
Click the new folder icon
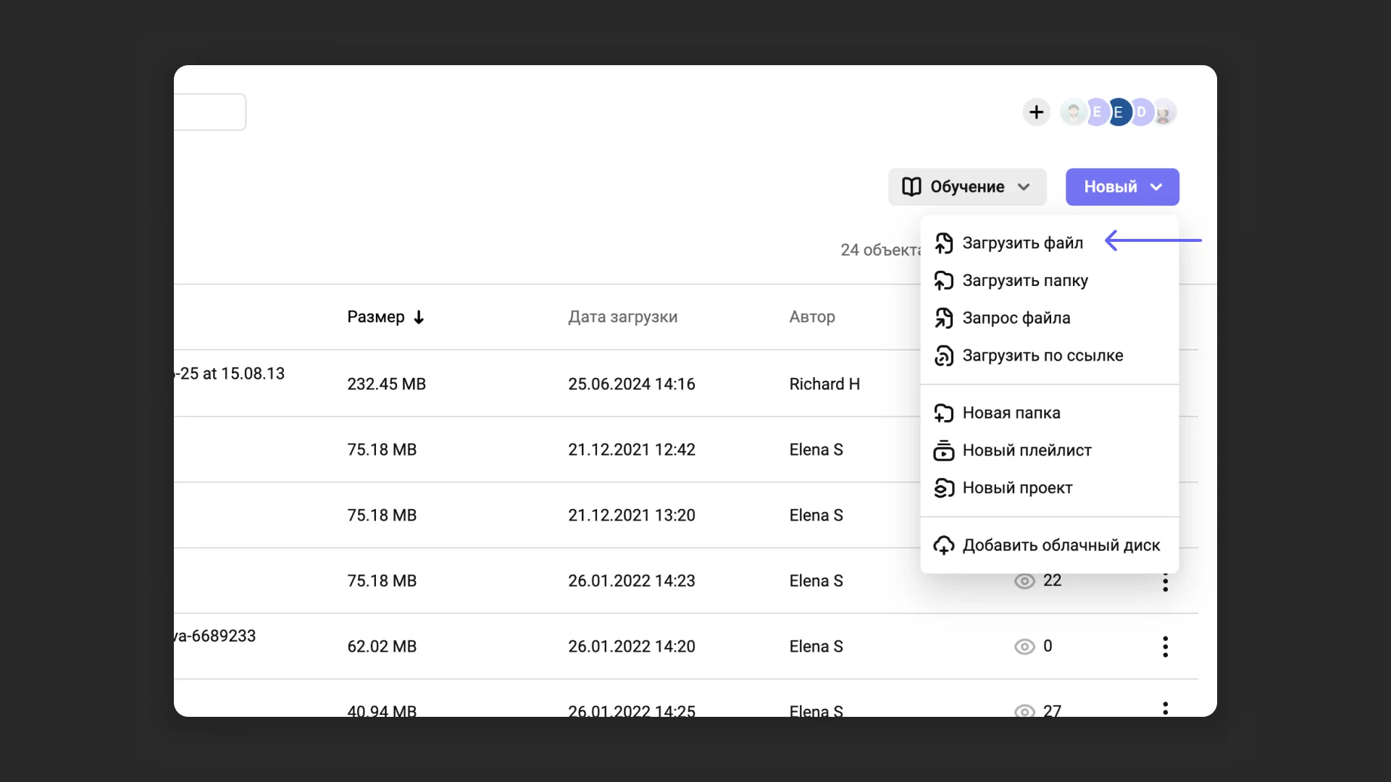coord(943,413)
